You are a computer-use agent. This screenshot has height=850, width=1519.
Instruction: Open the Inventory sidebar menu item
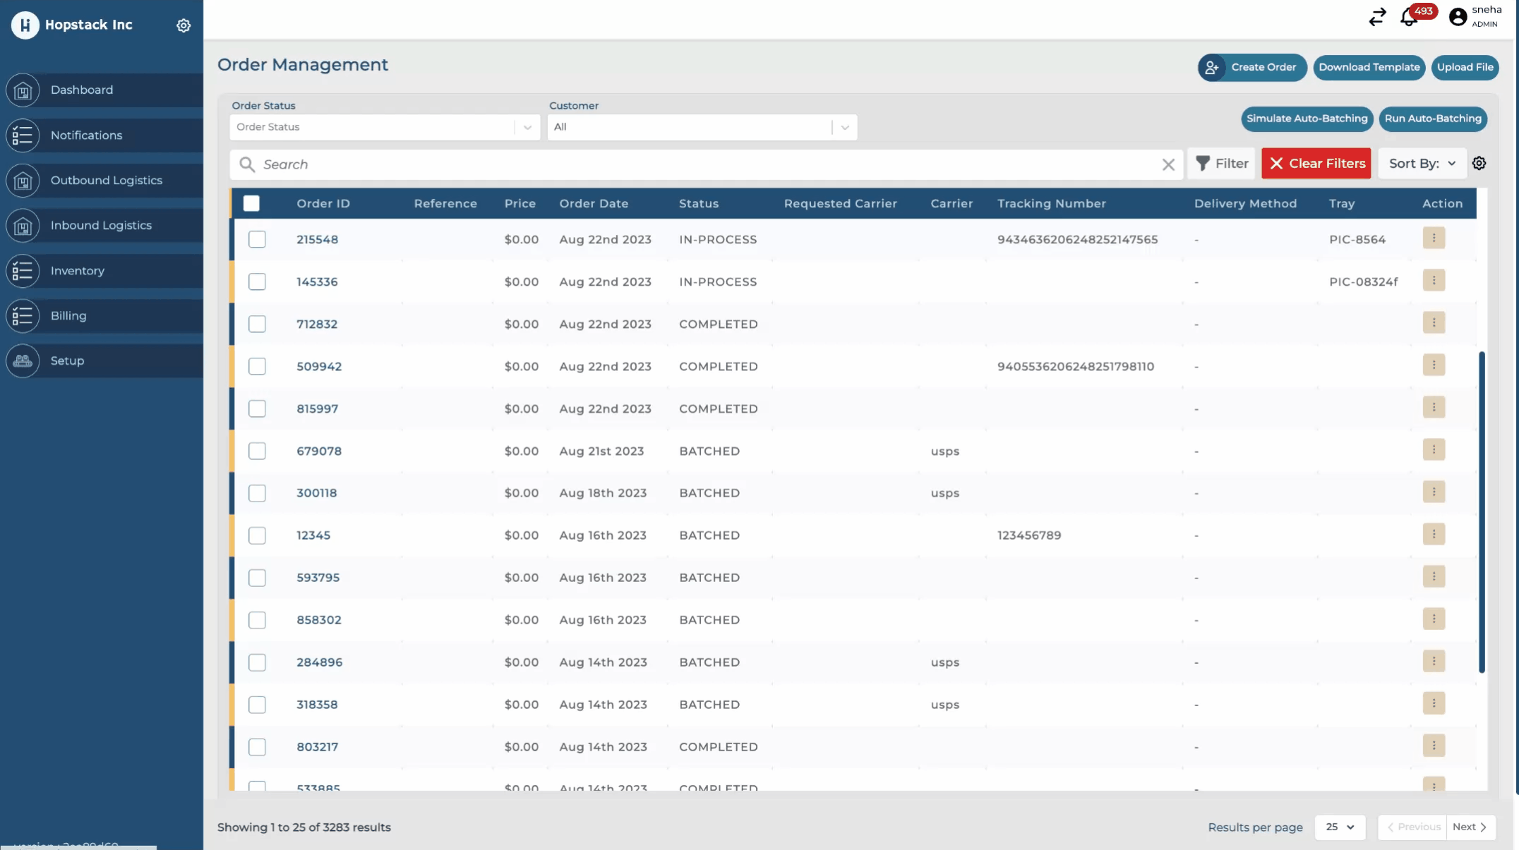[78, 271]
